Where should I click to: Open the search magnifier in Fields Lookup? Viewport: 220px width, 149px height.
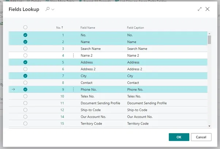click(x=48, y=9)
